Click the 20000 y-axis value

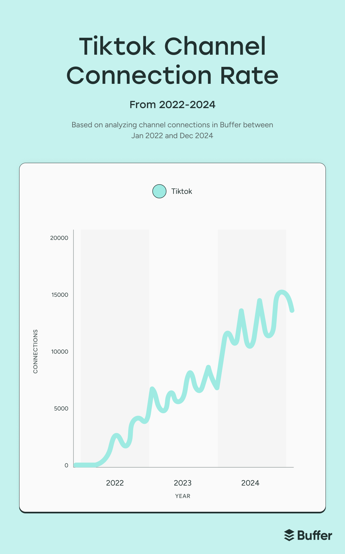[x=59, y=238]
